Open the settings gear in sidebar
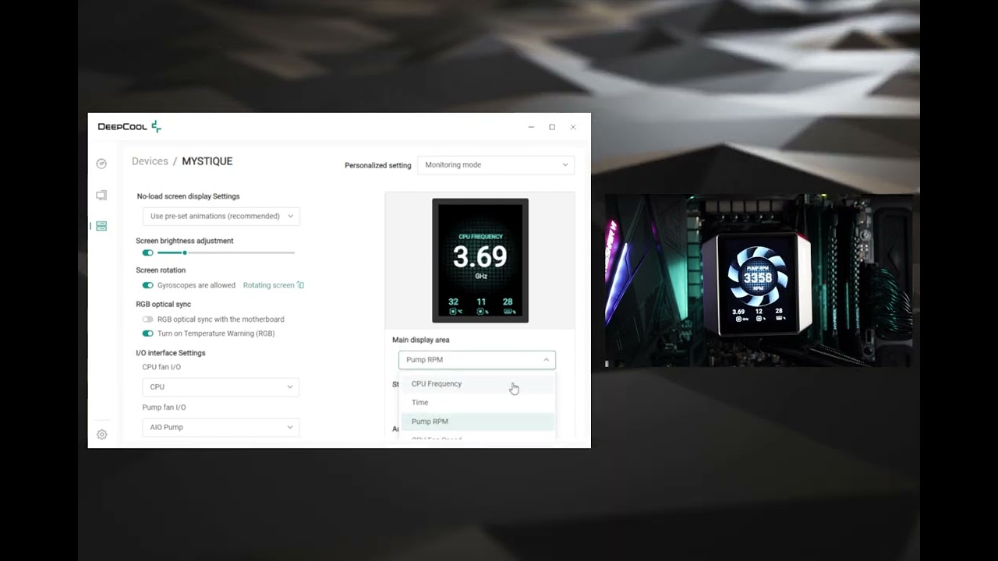Viewport: 998px width, 561px height. click(101, 435)
